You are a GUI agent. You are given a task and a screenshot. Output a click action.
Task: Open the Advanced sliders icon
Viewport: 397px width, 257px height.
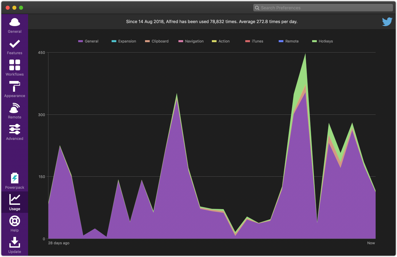tap(15, 129)
